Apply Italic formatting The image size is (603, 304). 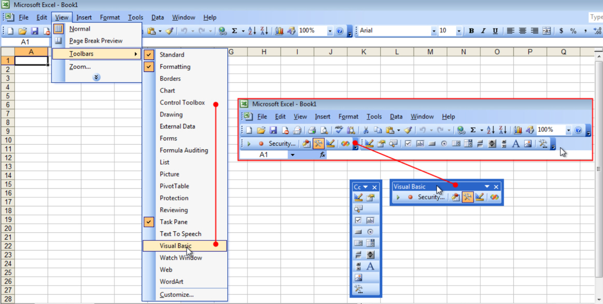[483, 31]
